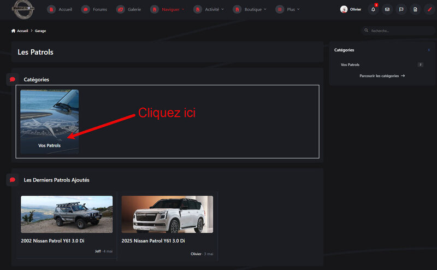The height and width of the screenshot is (270, 437).
Task: View Jeff's profile under the 2002 Patrol
Action: 98,251
